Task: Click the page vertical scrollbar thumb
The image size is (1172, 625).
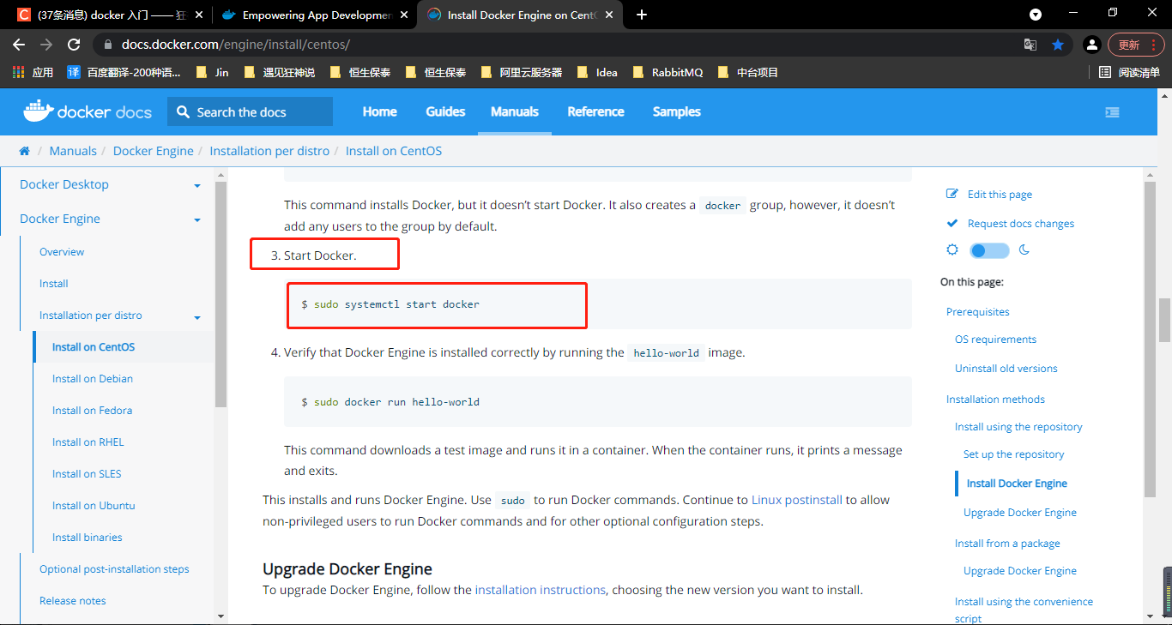Action: pos(1164,320)
